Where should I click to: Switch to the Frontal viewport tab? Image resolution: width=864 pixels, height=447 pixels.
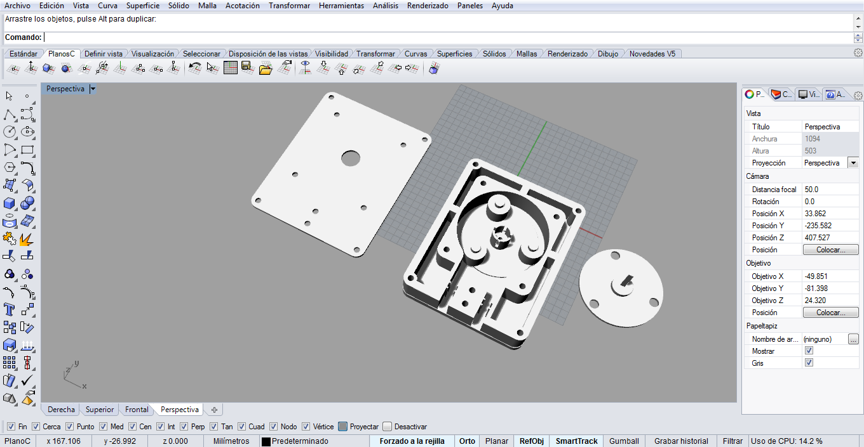[x=136, y=410]
